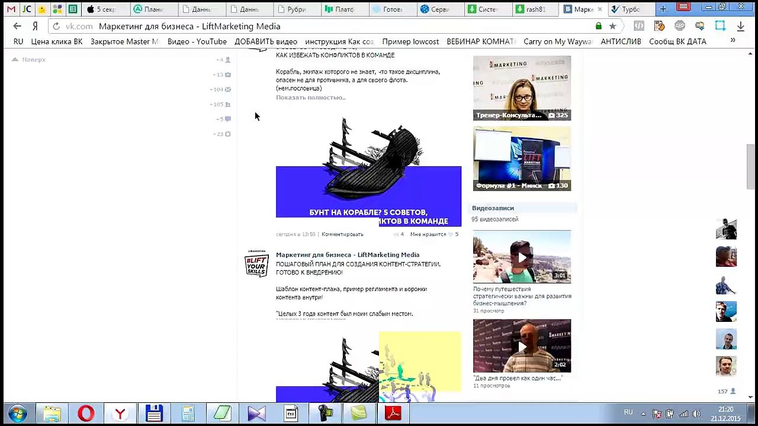Click 'Комментировать' under ship post
The height and width of the screenshot is (426, 758).
click(342, 234)
